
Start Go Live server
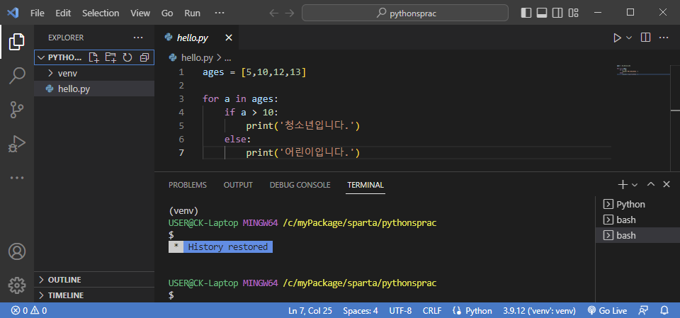pos(607,311)
